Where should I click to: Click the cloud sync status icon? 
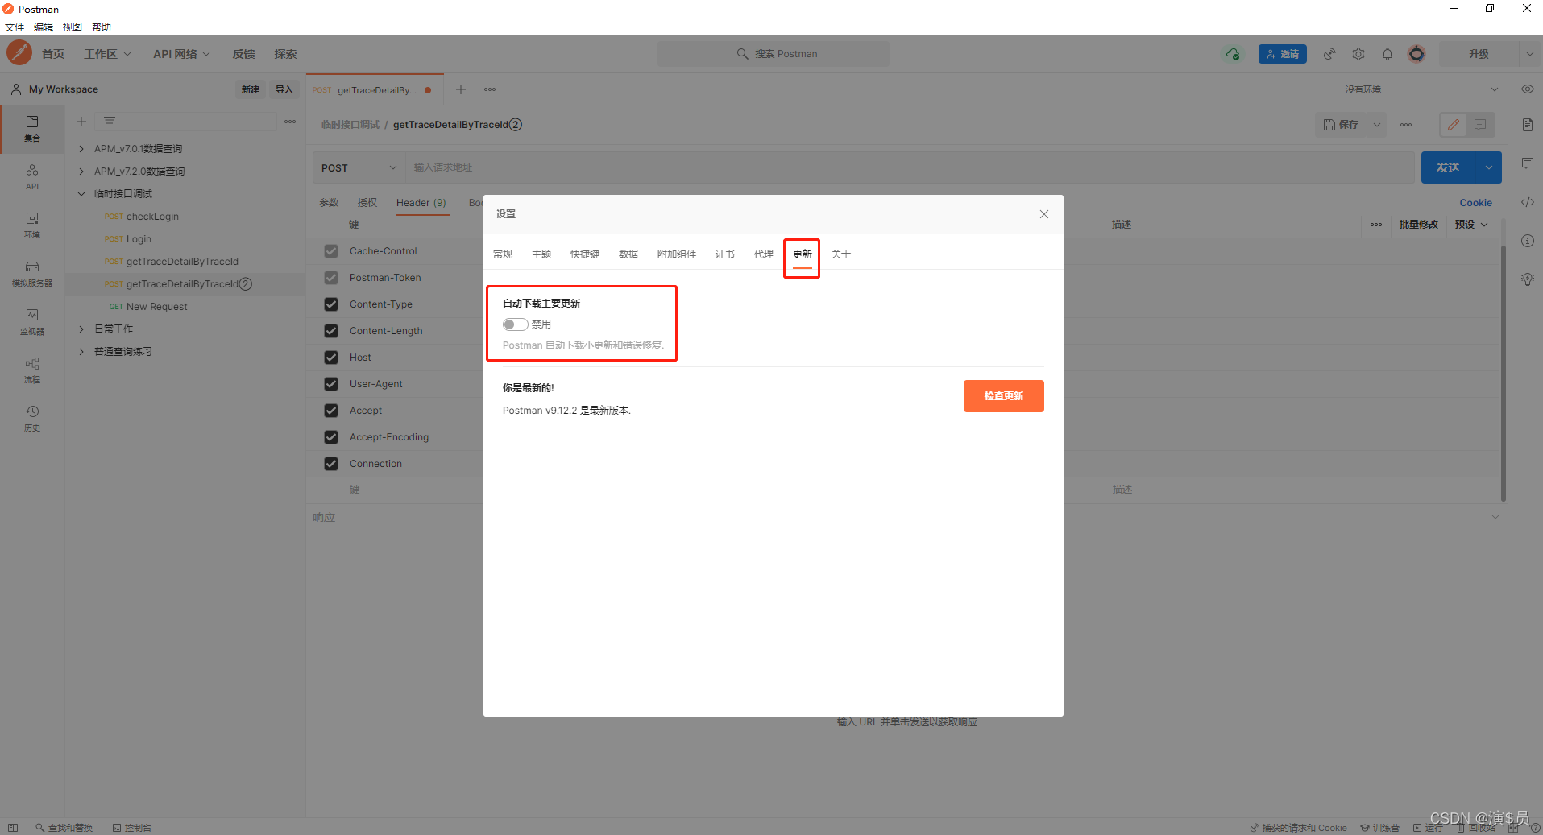1233,54
